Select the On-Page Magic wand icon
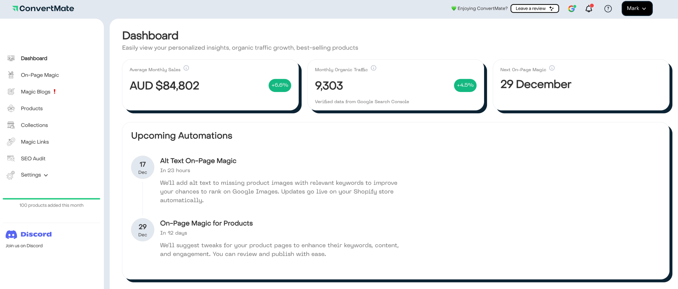 (10, 75)
